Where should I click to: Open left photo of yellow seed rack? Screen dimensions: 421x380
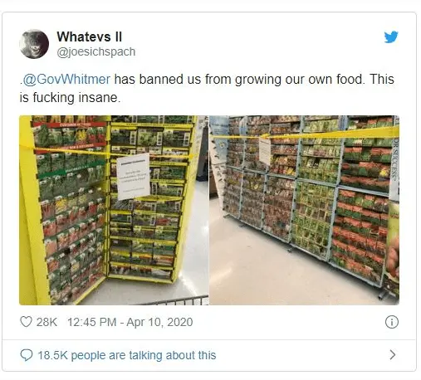(114, 210)
